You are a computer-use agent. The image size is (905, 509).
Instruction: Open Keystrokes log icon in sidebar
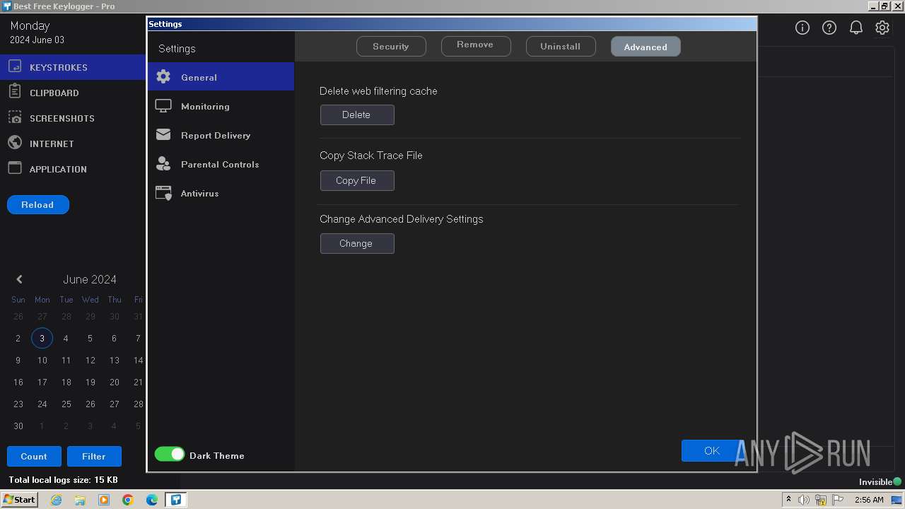point(15,66)
